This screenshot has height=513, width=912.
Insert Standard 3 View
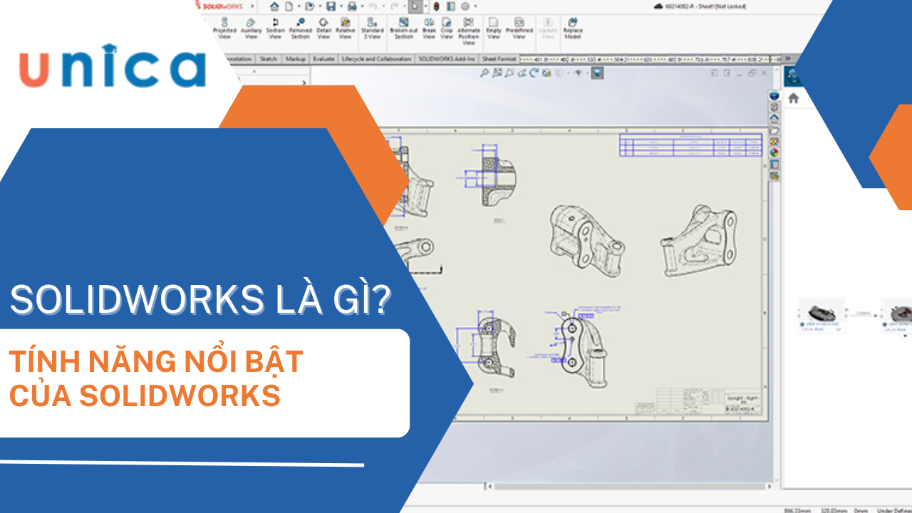pyautogui.click(x=372, y=28)
